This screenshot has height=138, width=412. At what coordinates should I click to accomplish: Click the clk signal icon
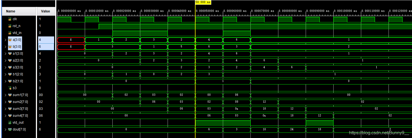click(10, 19)
